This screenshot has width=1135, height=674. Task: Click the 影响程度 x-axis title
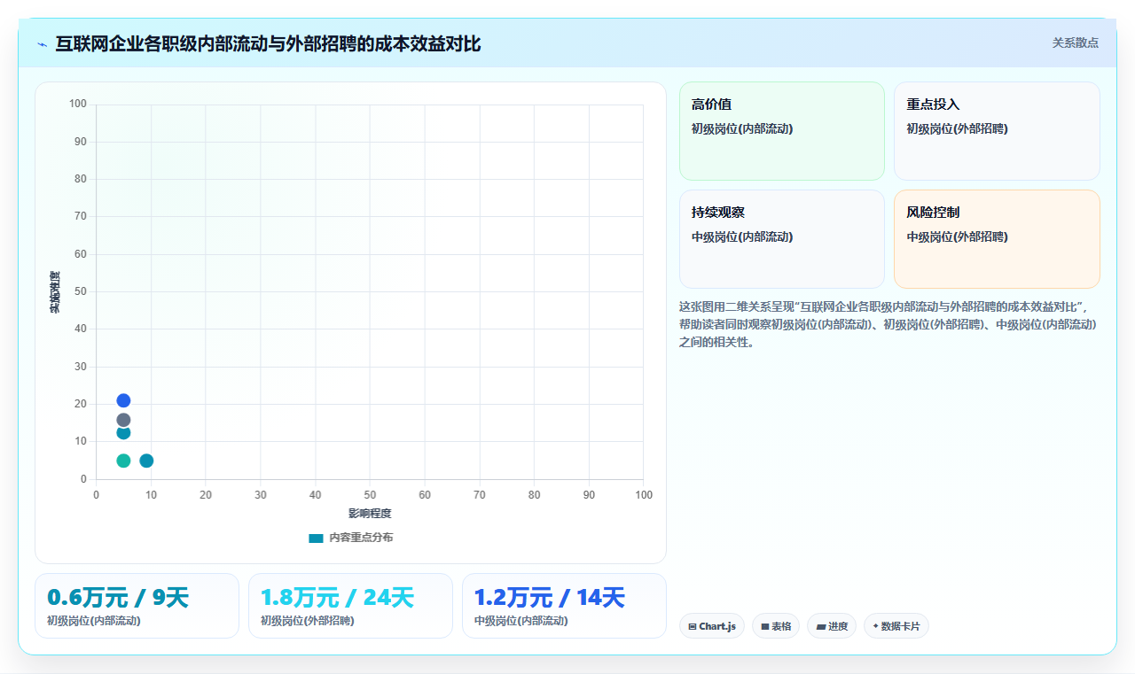(370, 513)
